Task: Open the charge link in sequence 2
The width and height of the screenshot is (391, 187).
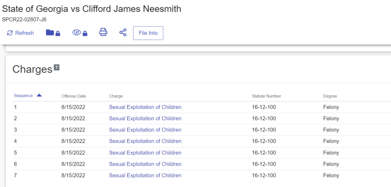Action: [145, 118]
